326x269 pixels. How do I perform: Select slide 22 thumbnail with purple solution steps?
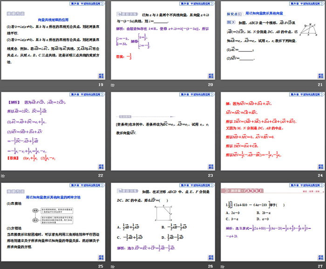pyautogui.click(x=53, y=131)
